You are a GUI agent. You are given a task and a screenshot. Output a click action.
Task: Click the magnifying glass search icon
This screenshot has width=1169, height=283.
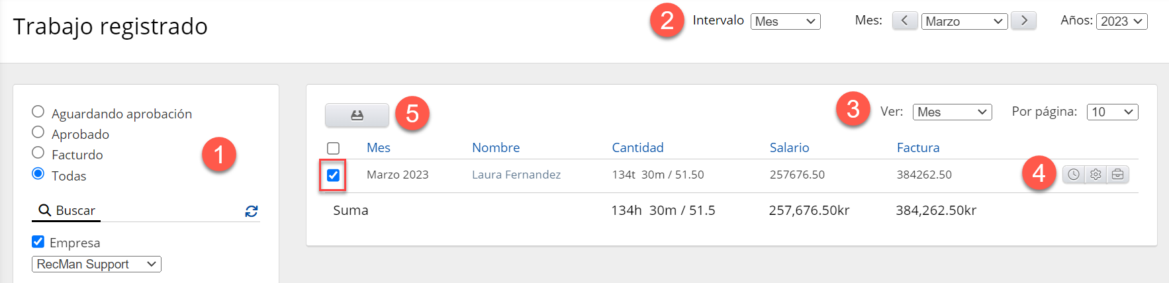pyautogui.click(x=45, y=210)
